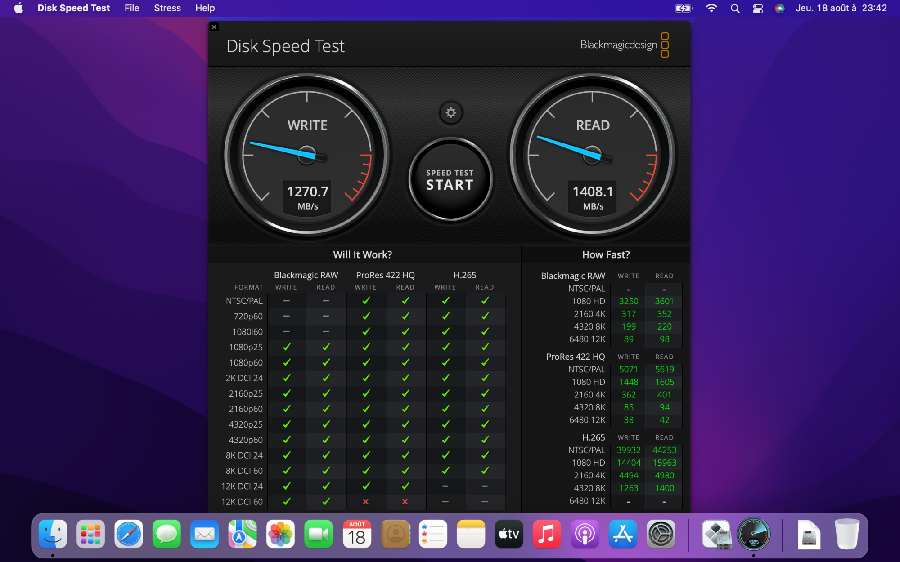The image size is (900, 562).
Task: Launch Safari from the dock
Action: pyautogui.click(x=129, y=534)
